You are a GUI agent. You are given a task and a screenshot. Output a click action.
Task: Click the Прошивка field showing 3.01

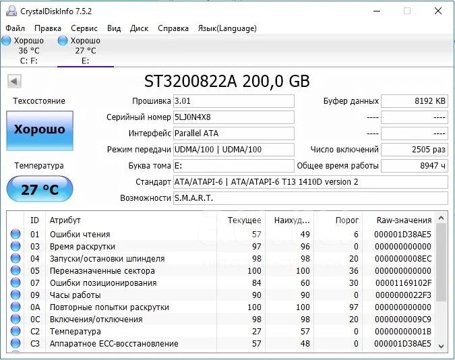point(234,101)
